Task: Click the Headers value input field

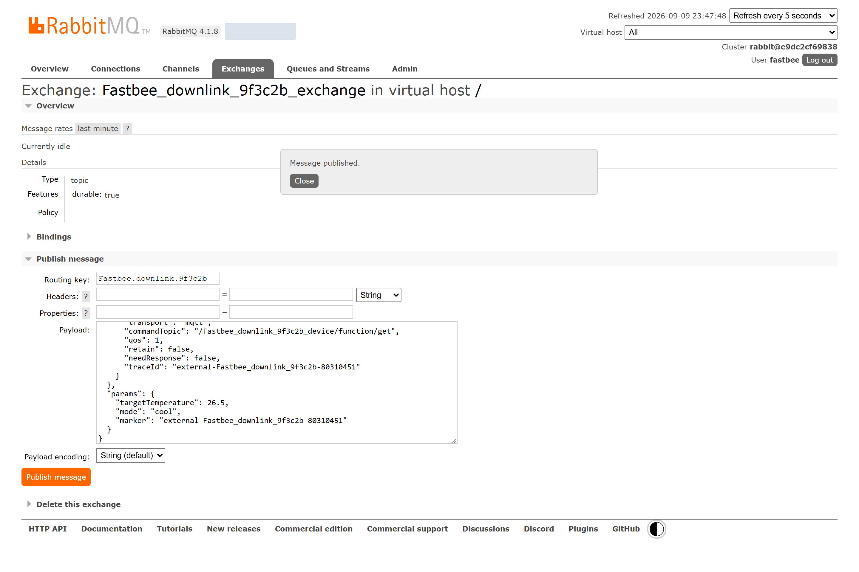Action: coord(291,294)
